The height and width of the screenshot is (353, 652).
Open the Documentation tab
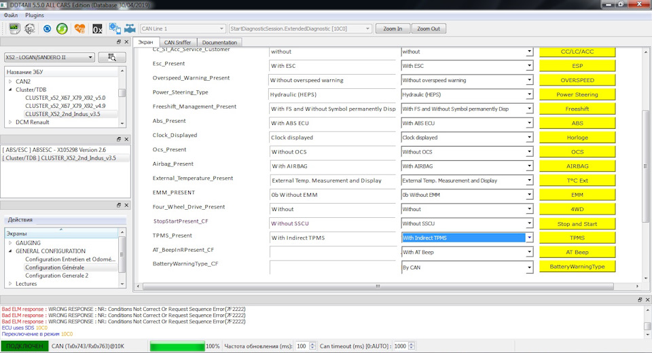pos(219,42)
